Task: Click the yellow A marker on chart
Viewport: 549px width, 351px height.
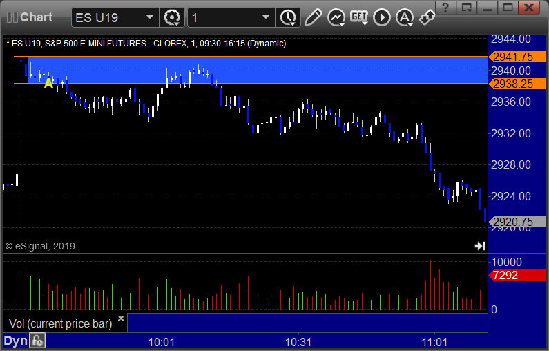Action: 48,83
